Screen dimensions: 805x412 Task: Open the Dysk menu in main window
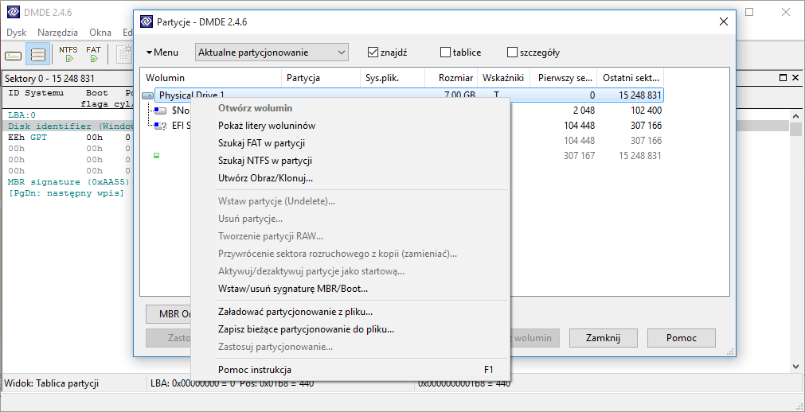point(17,33)
